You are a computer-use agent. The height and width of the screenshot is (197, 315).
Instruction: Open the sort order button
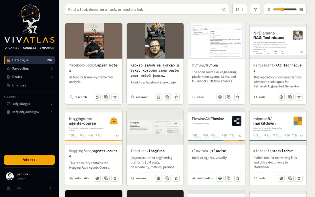[x=240, y=10]
